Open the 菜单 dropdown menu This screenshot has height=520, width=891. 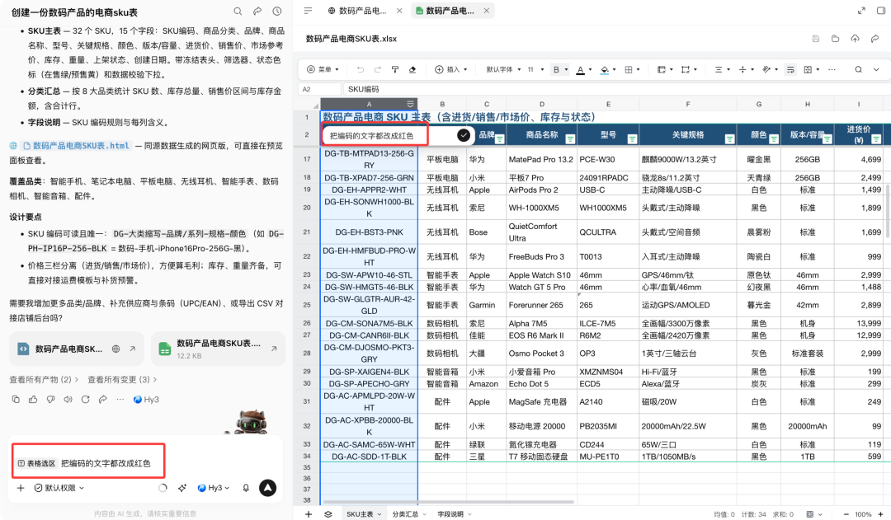323,69
